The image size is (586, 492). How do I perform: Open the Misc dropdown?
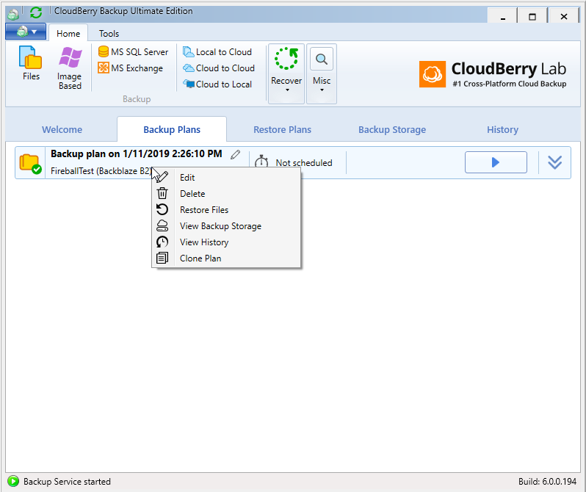coord(322,73)
